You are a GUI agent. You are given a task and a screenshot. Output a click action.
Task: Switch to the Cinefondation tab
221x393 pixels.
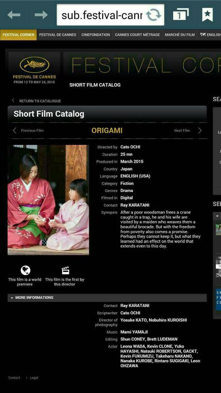(95, 35)
